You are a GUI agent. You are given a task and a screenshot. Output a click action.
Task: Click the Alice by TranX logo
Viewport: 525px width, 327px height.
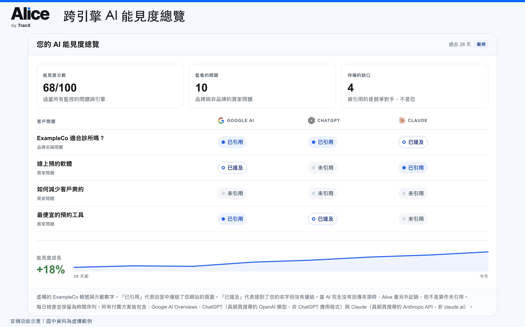tap(30, 17)
